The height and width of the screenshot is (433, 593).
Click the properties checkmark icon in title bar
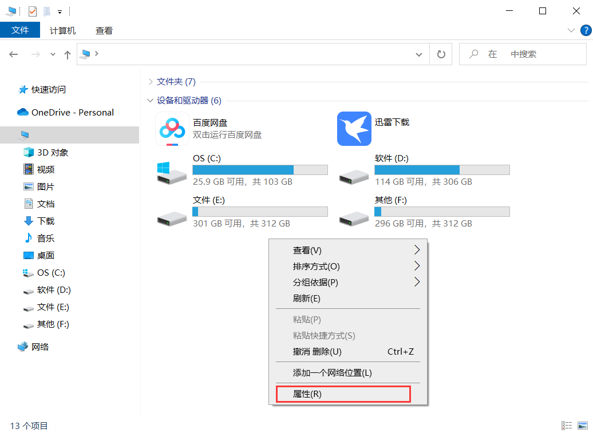pyautogui.click(x=33, y=11)
